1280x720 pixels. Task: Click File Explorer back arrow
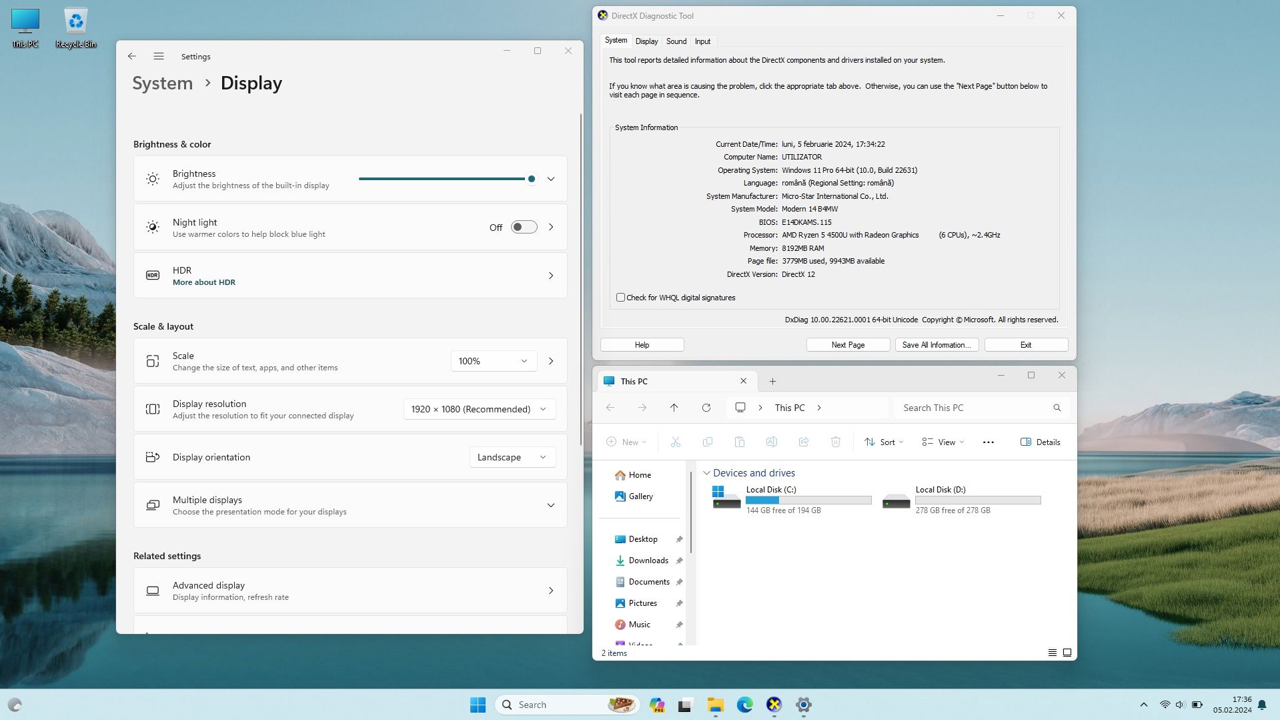pyautogui.click(x=610, y=408)
